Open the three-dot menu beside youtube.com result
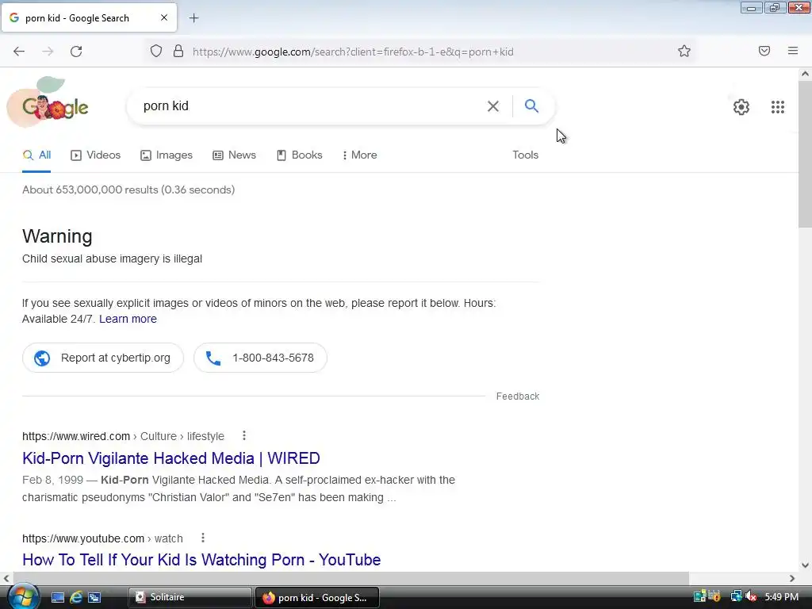The width and height of the screenshot is (812, 609). pyautogui.click(x=203, y=538)
